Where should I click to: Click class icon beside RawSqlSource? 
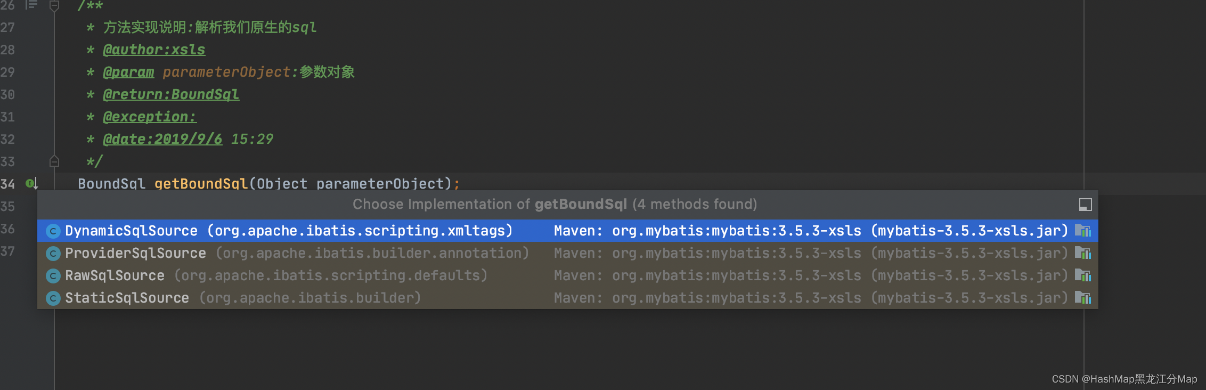(53, 276)
